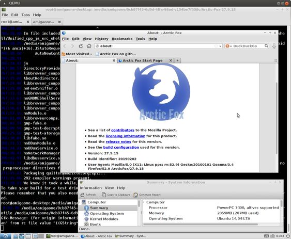
Task: Click the Processor row in summary details
Action: point(211,208)
